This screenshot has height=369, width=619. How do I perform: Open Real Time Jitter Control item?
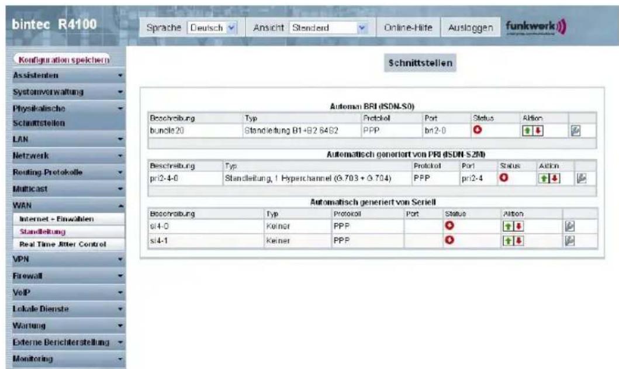[x=69, y=244]
